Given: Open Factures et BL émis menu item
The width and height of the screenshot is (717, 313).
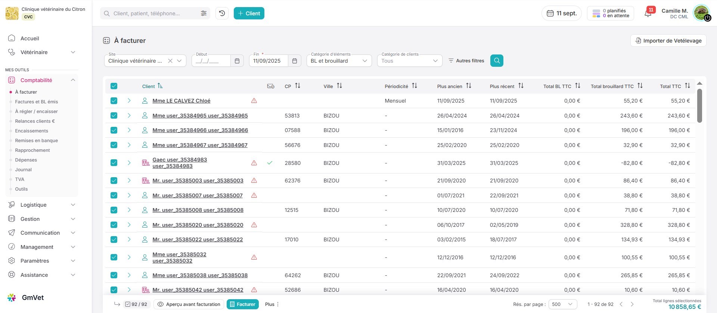Looking at the screenshot, I should 36,101.
